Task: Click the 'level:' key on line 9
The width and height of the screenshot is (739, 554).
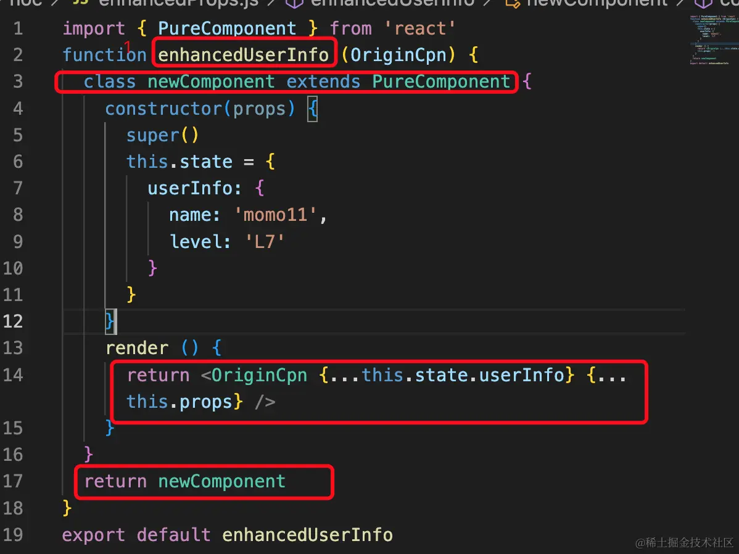Action: coord(200,241)
